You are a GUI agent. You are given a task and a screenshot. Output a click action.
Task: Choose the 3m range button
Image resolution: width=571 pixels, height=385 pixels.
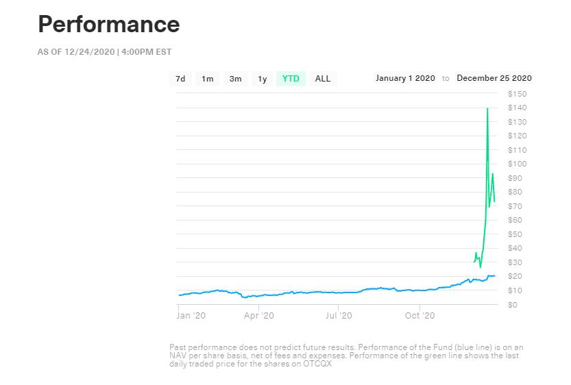pos(235,79)
